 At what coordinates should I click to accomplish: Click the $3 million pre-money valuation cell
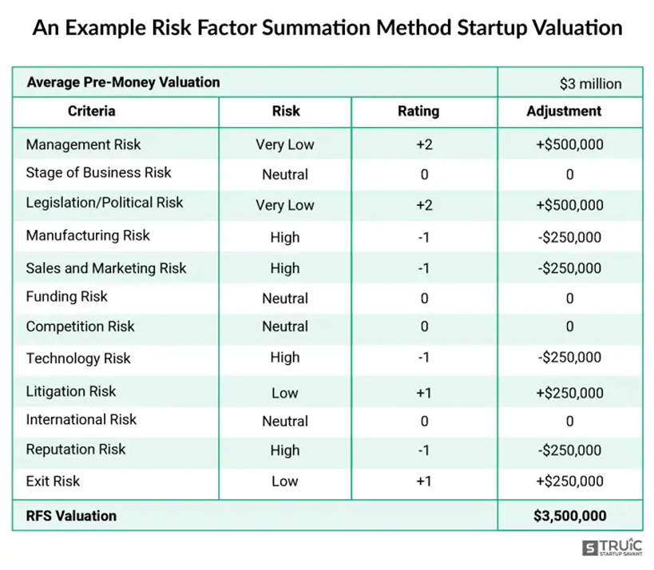coord(591,84)
